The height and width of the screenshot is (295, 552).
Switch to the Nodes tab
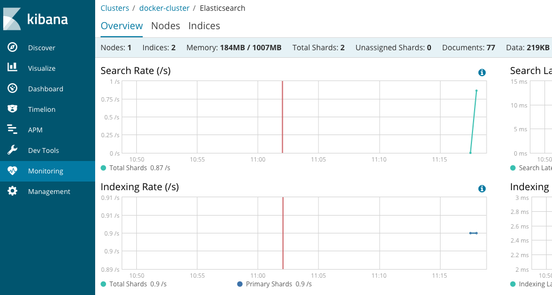click(165, 26)
